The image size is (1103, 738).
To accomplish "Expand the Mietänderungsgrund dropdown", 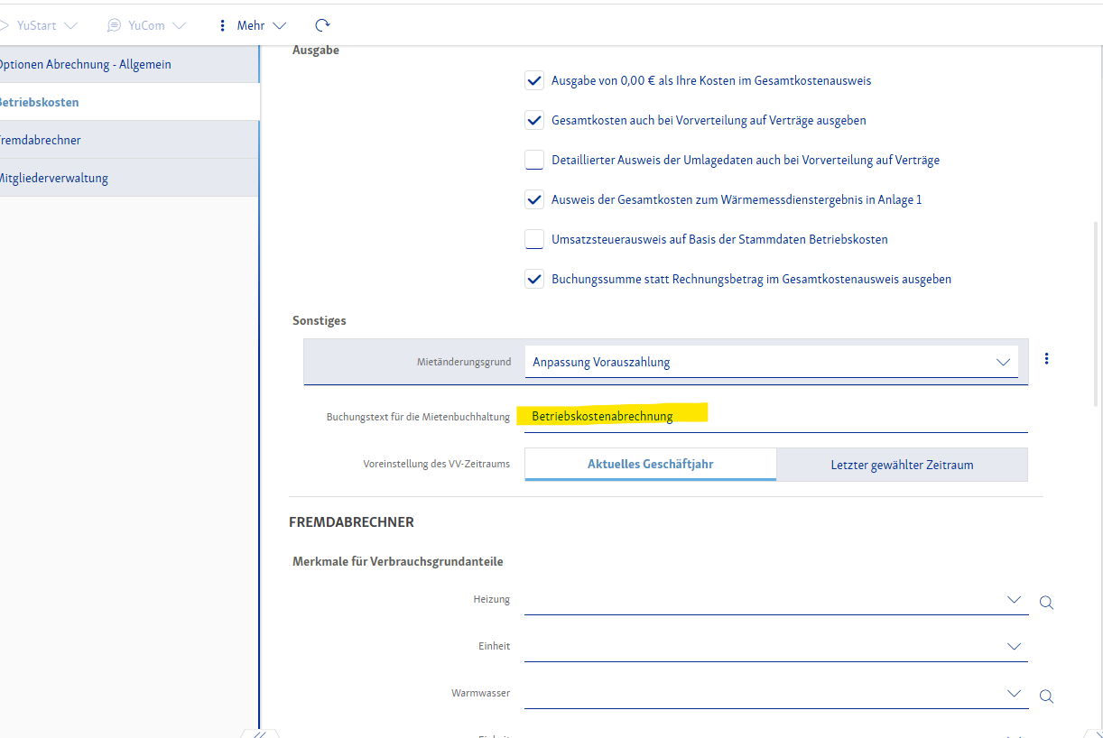I will (x=1003, y=362).
